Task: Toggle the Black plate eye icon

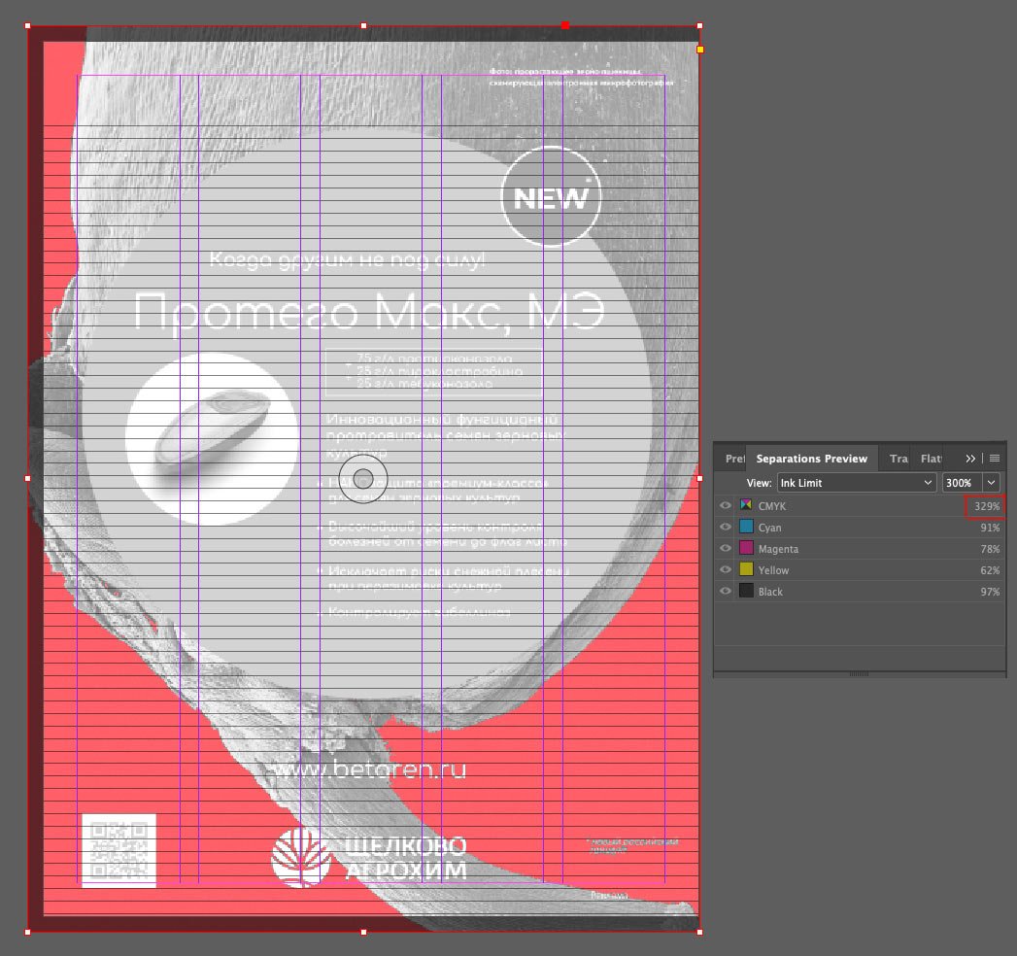Action: pos(726,592)
